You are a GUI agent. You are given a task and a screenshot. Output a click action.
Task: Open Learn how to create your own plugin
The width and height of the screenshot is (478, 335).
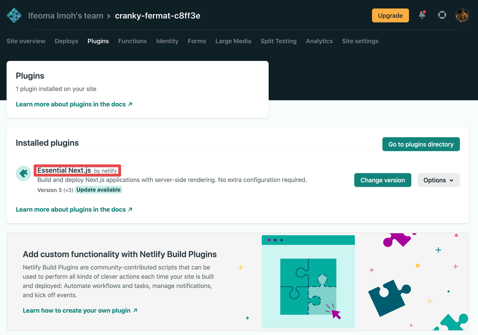click(80, 310)
